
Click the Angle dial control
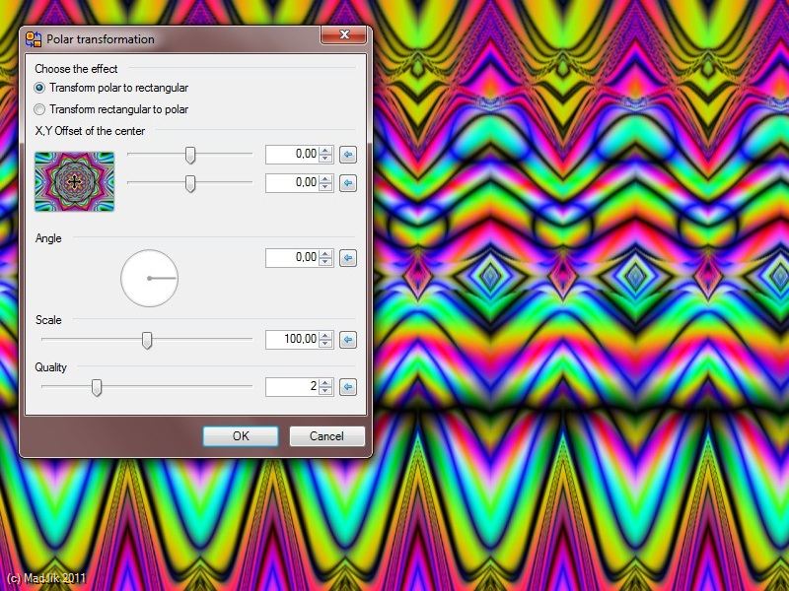[x=150, y=278]
